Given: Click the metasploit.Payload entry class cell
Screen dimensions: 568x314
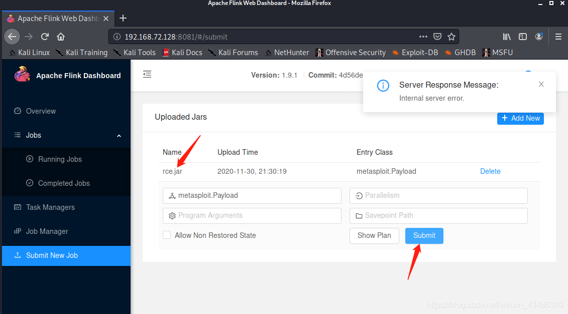Looking at the screenshot, I should pyautogui.click(x=386, y=171).
